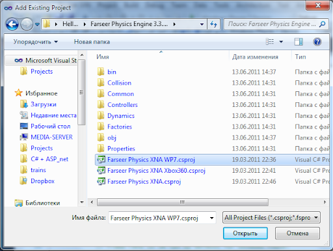The image size is (333, 251).
Task: Click navigation pane scroll down arrow
Action: (82, 202)
